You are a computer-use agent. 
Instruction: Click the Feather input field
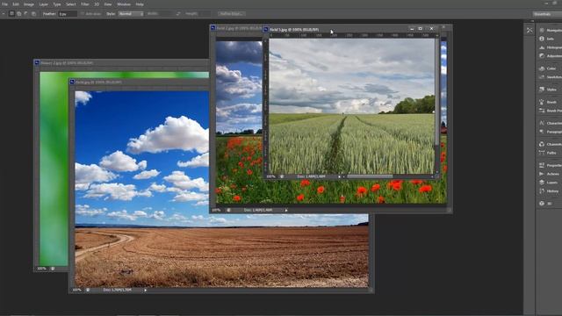(x=68, y=14)
